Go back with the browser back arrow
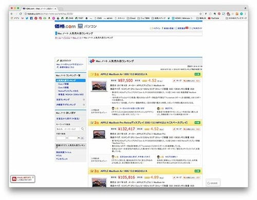 coord(12,14)
